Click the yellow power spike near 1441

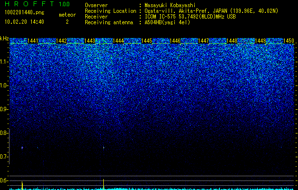tap(22, 185)
